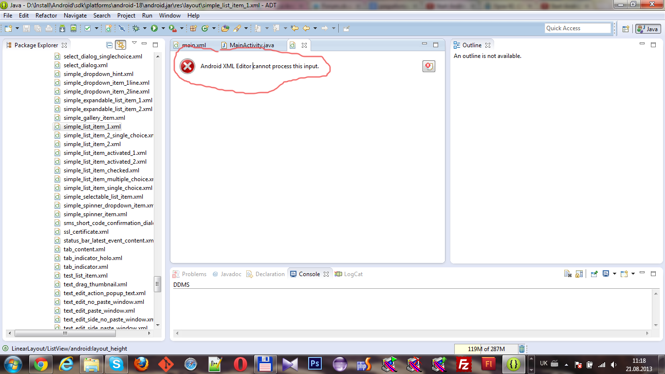Switch to the Java perspective button

[648, 29]
